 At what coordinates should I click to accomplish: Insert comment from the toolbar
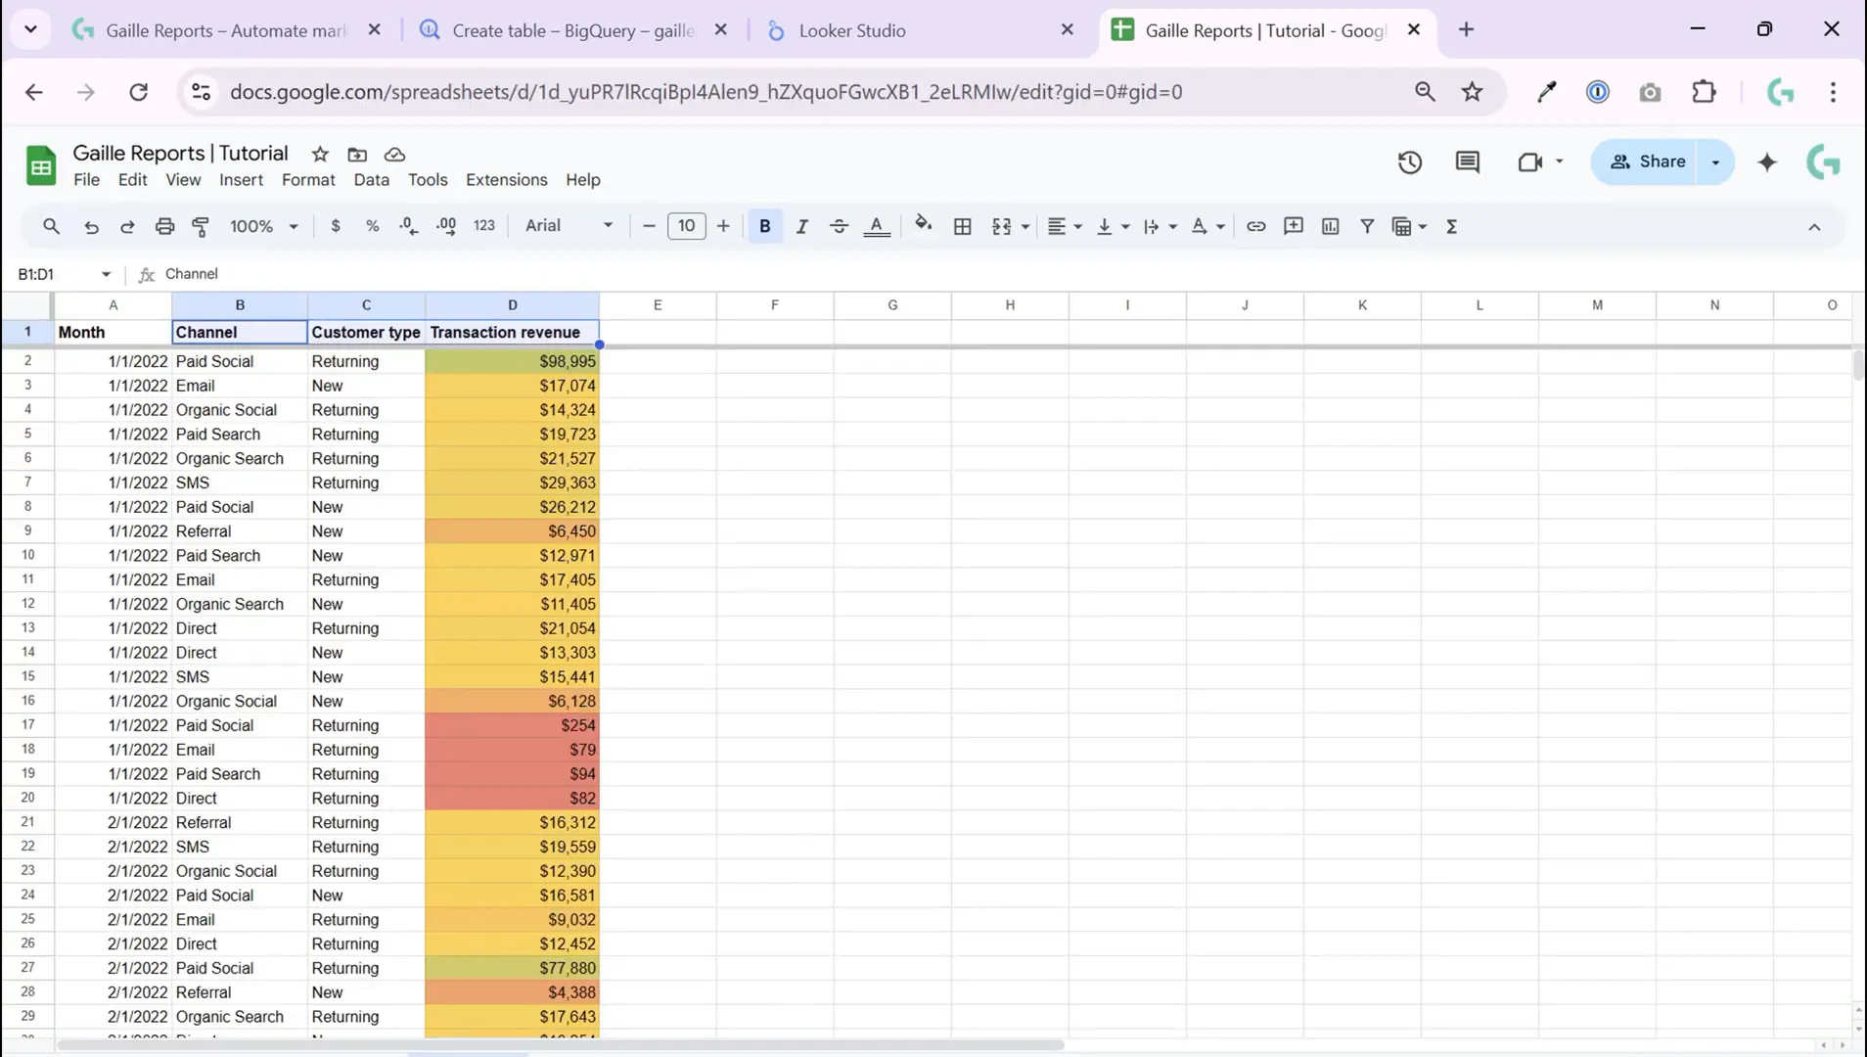1293,226
